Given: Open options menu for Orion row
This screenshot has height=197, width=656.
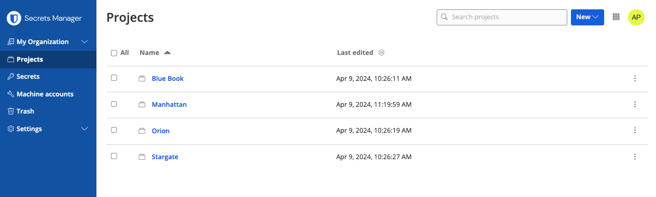Looking at the screenshot, I should click(x=635, y=131).
